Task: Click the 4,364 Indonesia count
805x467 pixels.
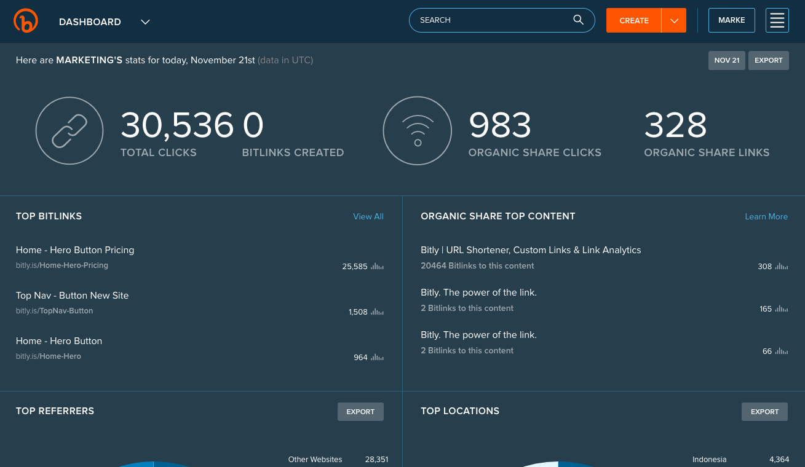Action: pos(779,459)
